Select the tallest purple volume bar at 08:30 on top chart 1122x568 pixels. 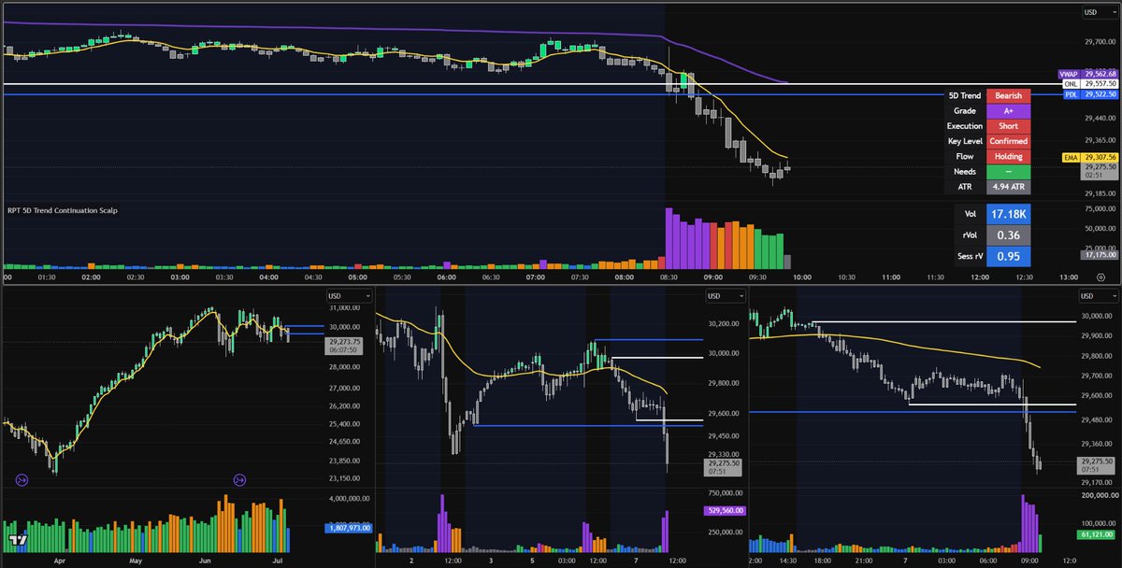click(669, 236)
